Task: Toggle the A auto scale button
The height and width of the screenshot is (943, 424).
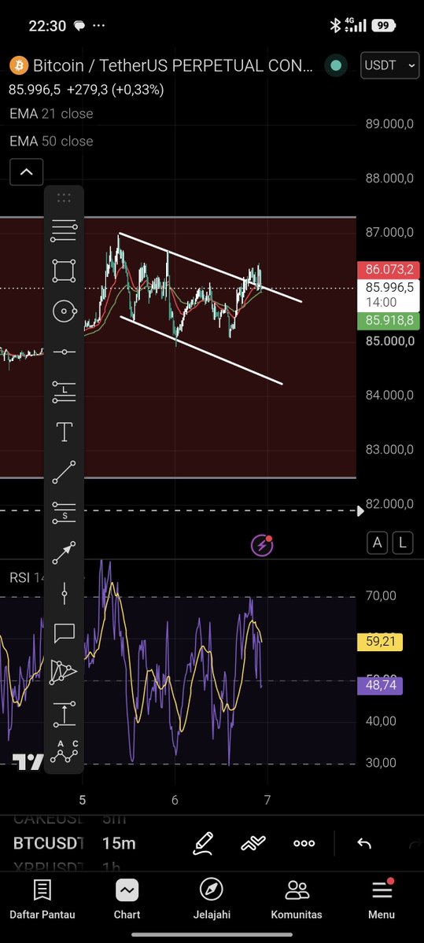Action: pyautogui.click(x=377, y=543)
